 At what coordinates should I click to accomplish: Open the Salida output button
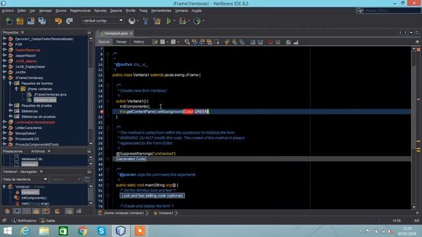point(47,221)
